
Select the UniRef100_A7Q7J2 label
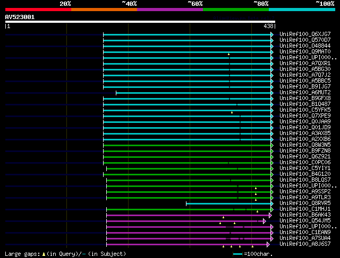(305, 75)
